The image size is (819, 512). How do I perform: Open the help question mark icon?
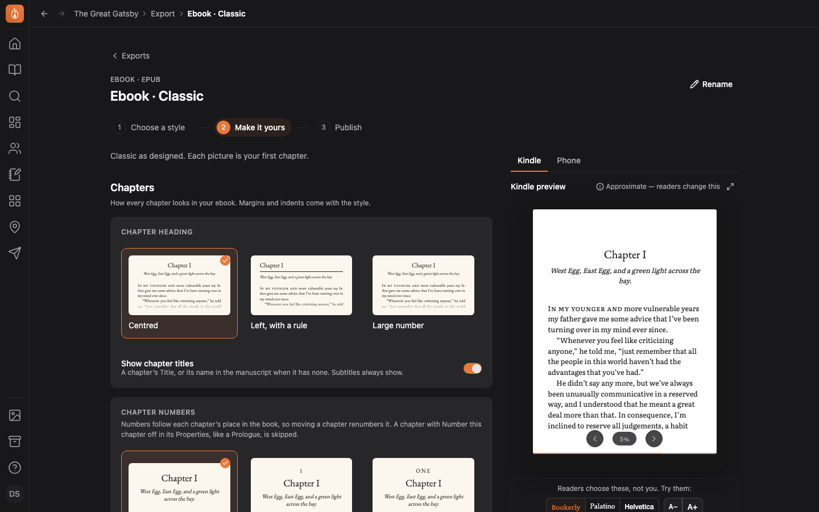[x=15, y=468]
